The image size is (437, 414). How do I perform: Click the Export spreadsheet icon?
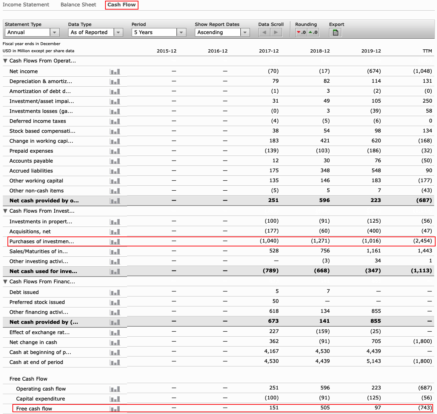click(x=335, y=33)
